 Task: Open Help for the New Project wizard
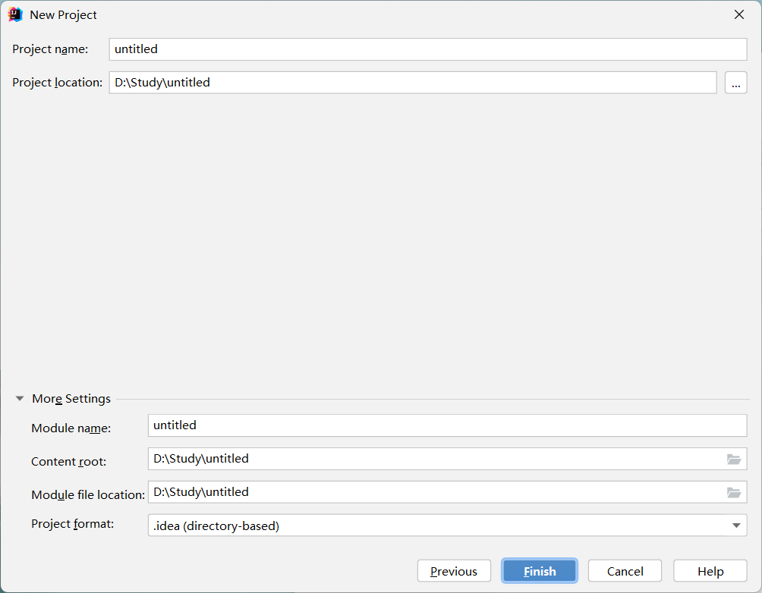(x=710, y=571)
